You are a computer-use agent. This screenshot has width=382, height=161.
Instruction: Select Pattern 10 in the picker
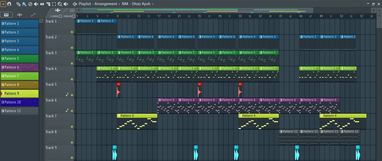click(x=19, y=102)
